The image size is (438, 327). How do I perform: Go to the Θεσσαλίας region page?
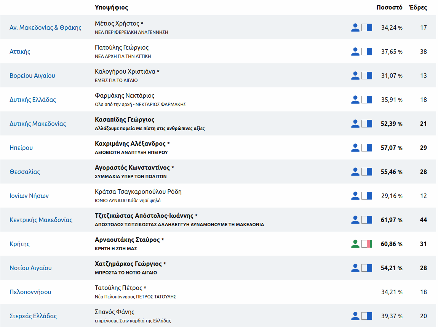click(25, 172)
